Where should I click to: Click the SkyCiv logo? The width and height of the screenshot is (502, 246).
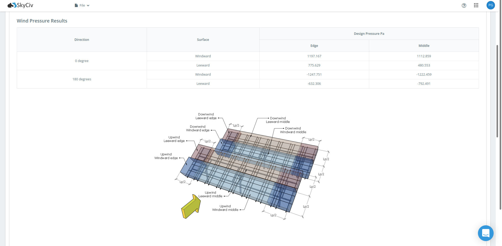point(20,5)
